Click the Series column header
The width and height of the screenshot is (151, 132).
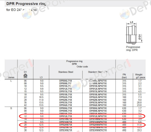click(11, 77)
